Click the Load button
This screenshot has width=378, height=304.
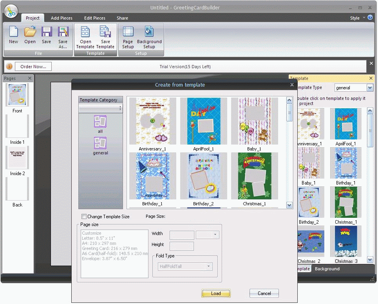point(216,293)
